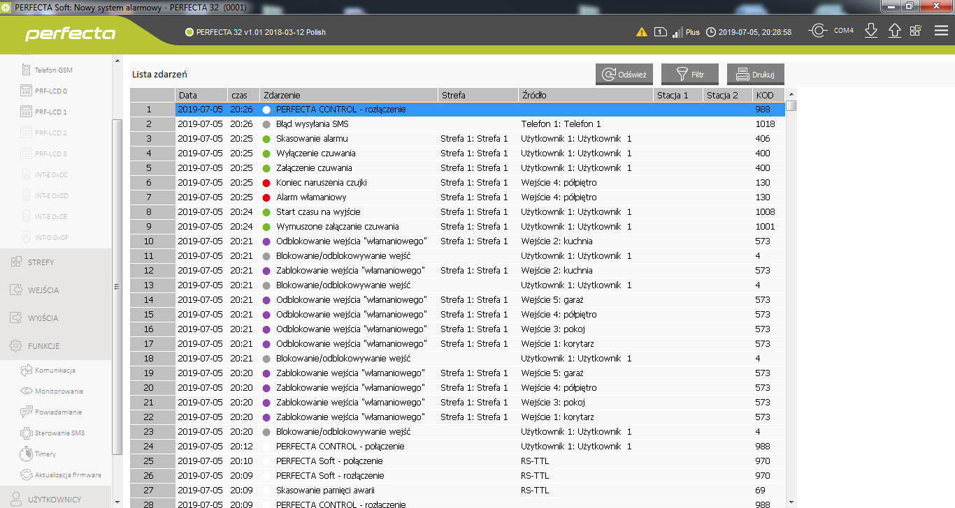Click the event list scrollbar thumb
The width and height of the screenshot is (955, 508).
[791, 106]
